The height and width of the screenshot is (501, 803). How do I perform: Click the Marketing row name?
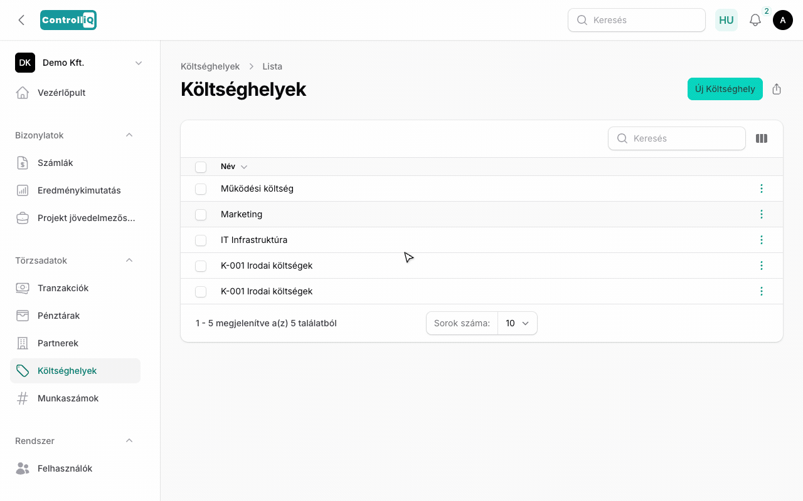pyautogui.click(x=242, y=214)
